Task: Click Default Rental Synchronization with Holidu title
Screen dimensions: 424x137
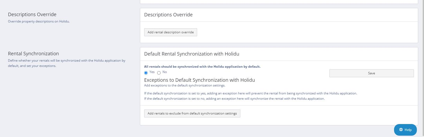Action: pyautogui.click(x=192, y=54)
